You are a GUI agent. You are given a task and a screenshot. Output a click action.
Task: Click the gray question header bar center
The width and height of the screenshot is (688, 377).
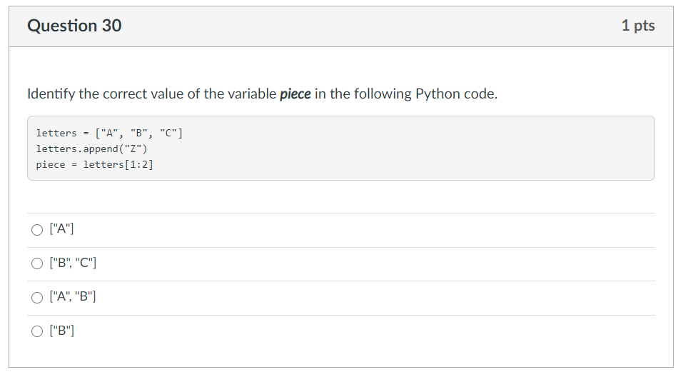[x=341, y=26]
